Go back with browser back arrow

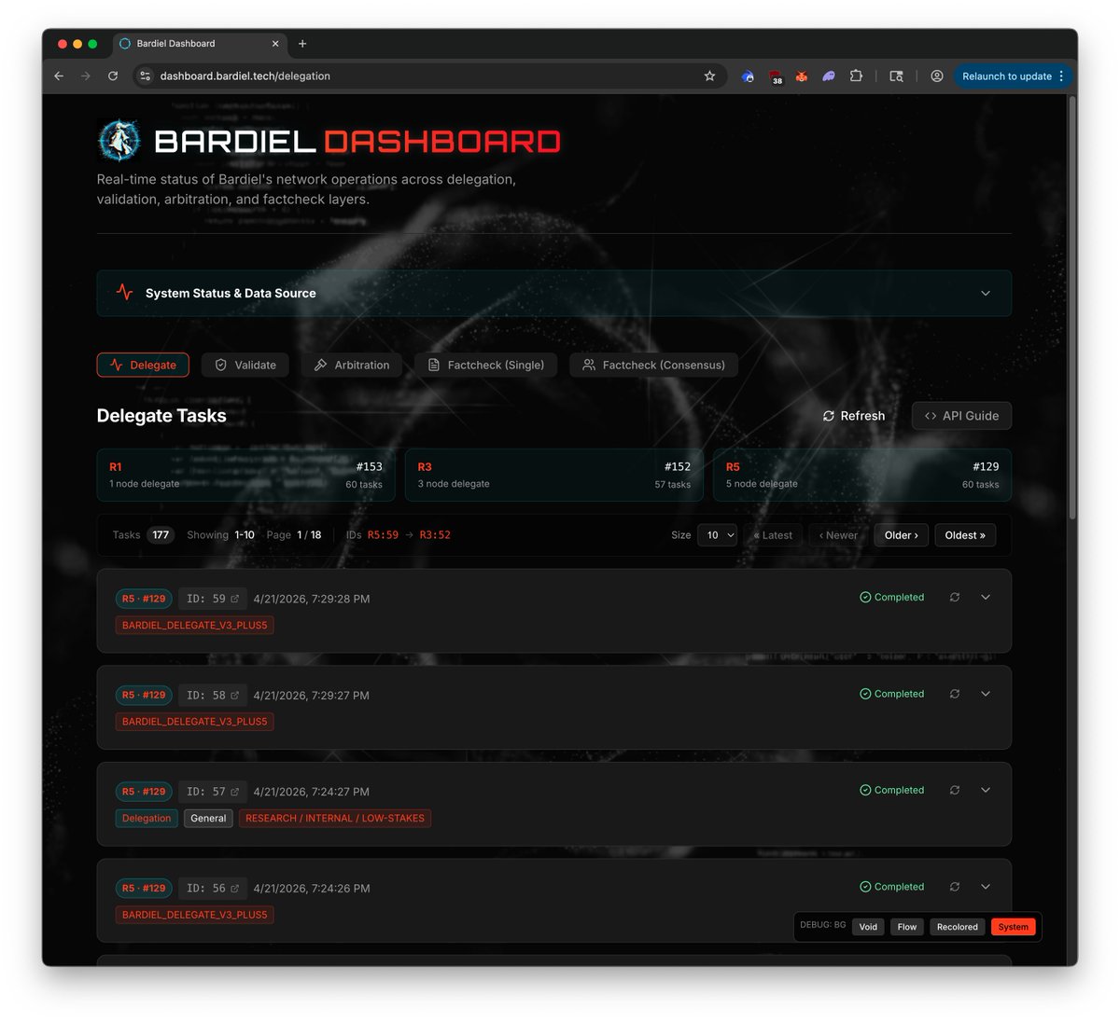tap(59, 76)
